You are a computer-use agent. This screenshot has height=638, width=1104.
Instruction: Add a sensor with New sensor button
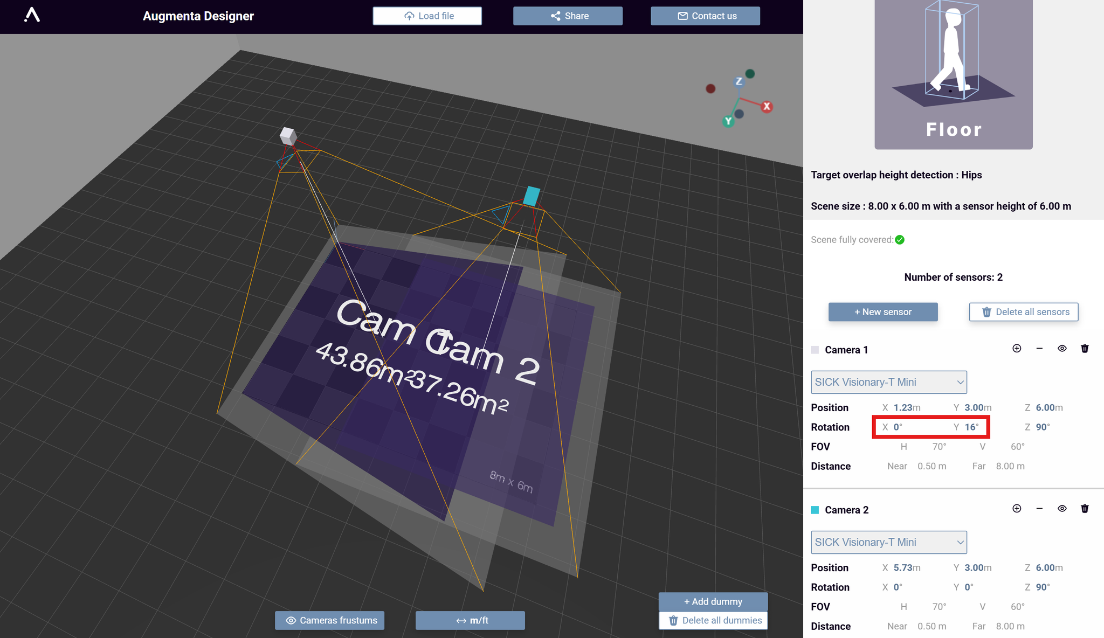tap(883, 312)
